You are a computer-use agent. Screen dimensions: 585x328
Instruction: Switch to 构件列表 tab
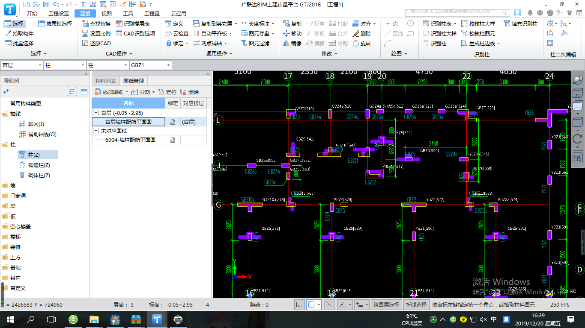coord(105,81)
